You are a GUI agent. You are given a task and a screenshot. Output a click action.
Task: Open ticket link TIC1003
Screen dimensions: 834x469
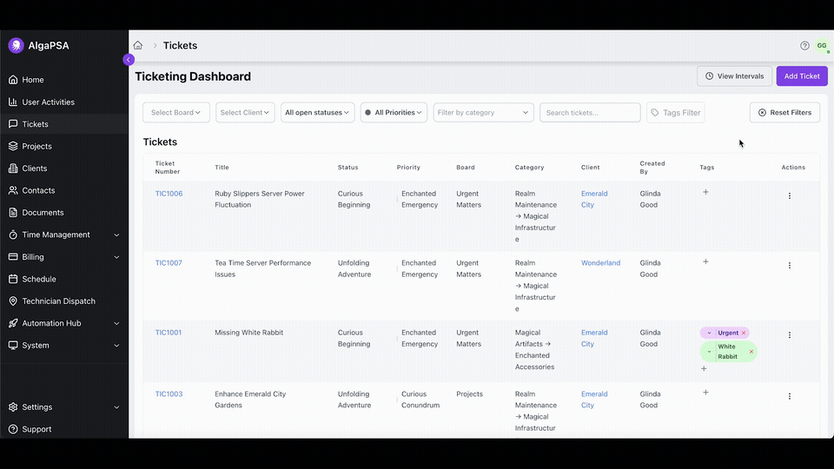[x=169, y=394]
